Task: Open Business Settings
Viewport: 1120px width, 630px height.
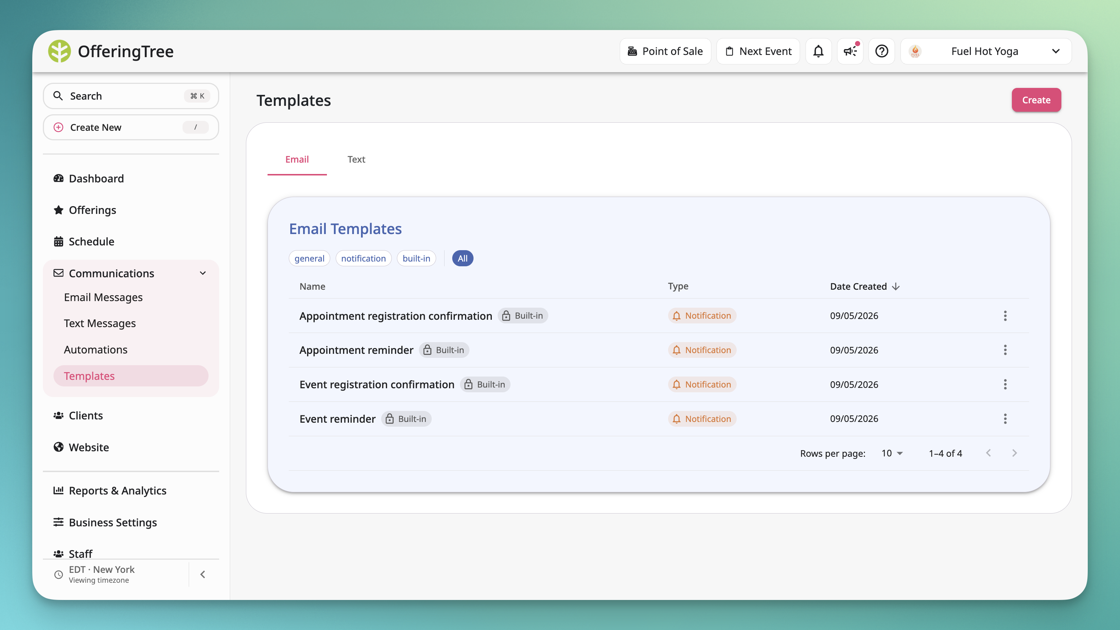Action: tap(130, 523)
